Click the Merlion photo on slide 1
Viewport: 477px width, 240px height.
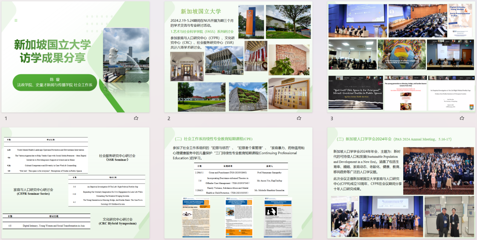(x=126, y=55)
